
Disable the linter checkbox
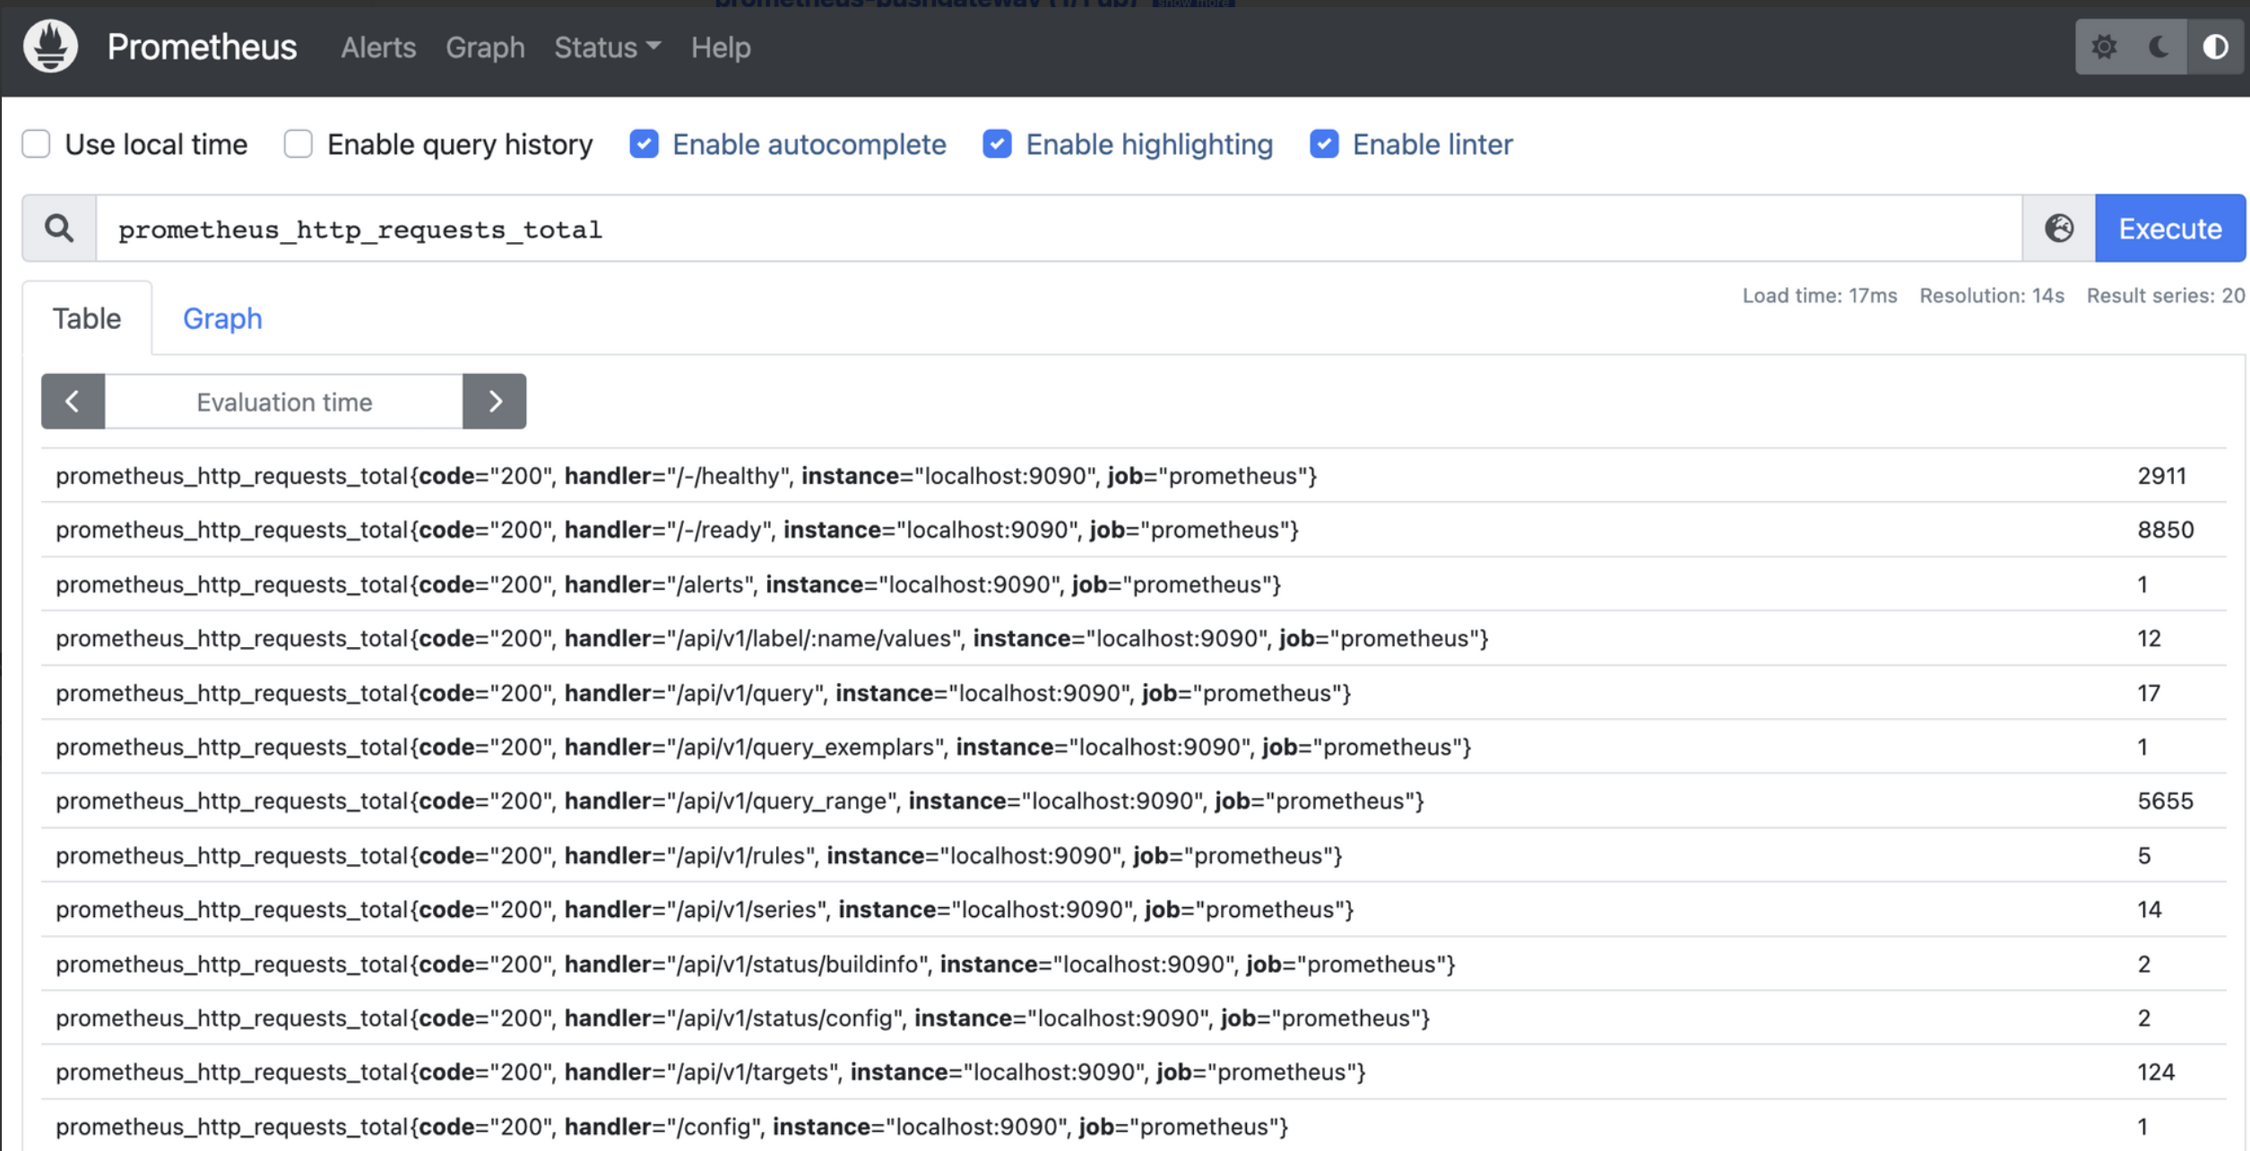[1324, 144]
